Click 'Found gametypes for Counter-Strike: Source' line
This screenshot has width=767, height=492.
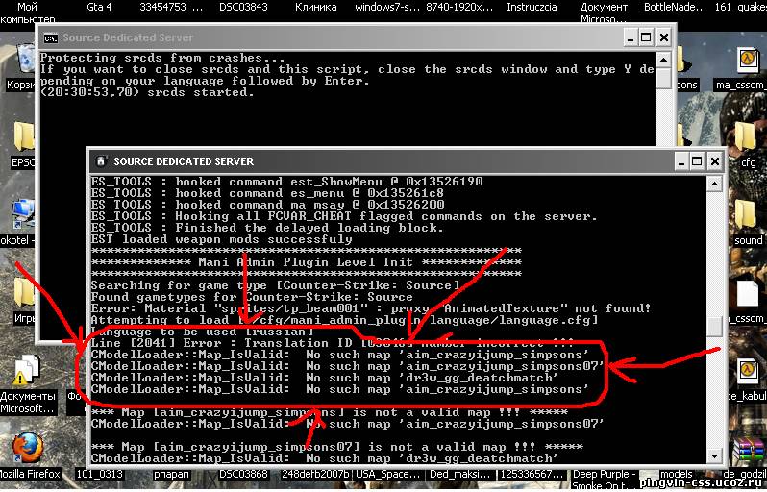pyautogui.click(x=252, y=297)
